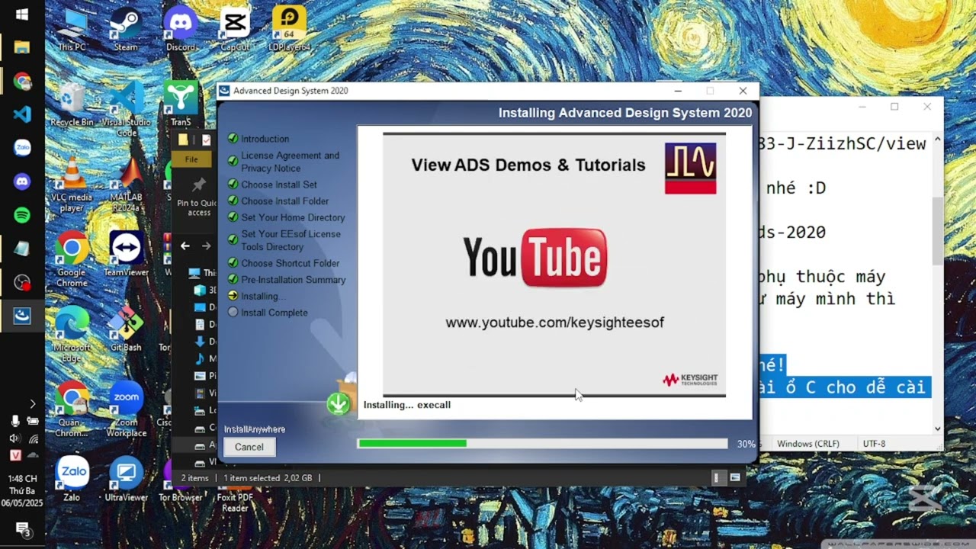Select the Recycle Bin desktop icon
The height and width of the screenshot is (549, 976).
coord(72,104)
